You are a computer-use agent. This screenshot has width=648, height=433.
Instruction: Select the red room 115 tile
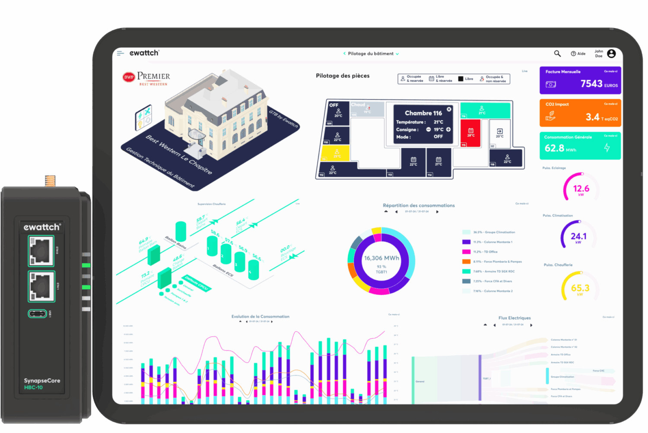tap(470, 133)
